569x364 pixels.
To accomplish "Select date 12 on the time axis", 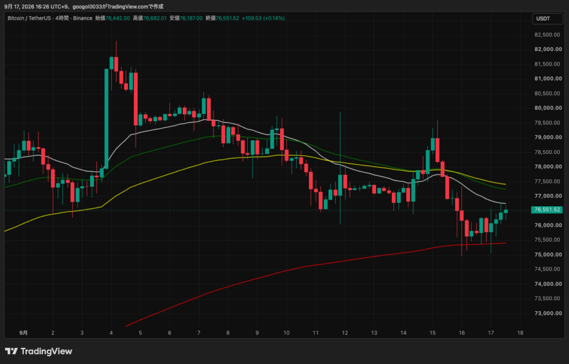I will point(345,332).
